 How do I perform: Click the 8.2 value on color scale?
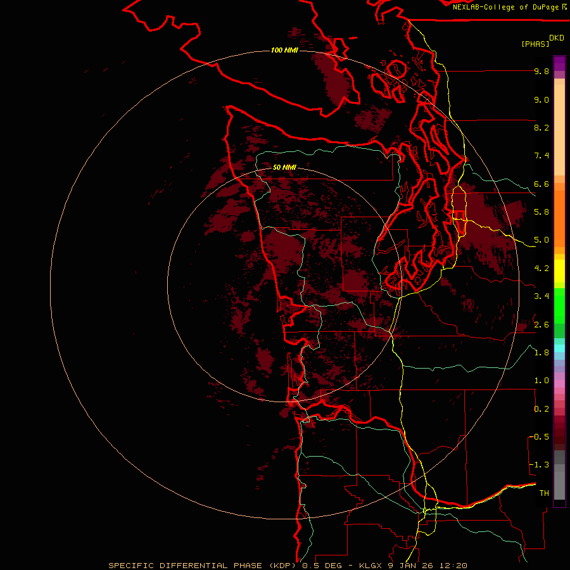541,127
